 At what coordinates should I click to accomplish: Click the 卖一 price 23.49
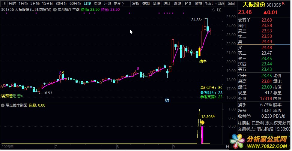pyautogui.click(x=267, y=41)
